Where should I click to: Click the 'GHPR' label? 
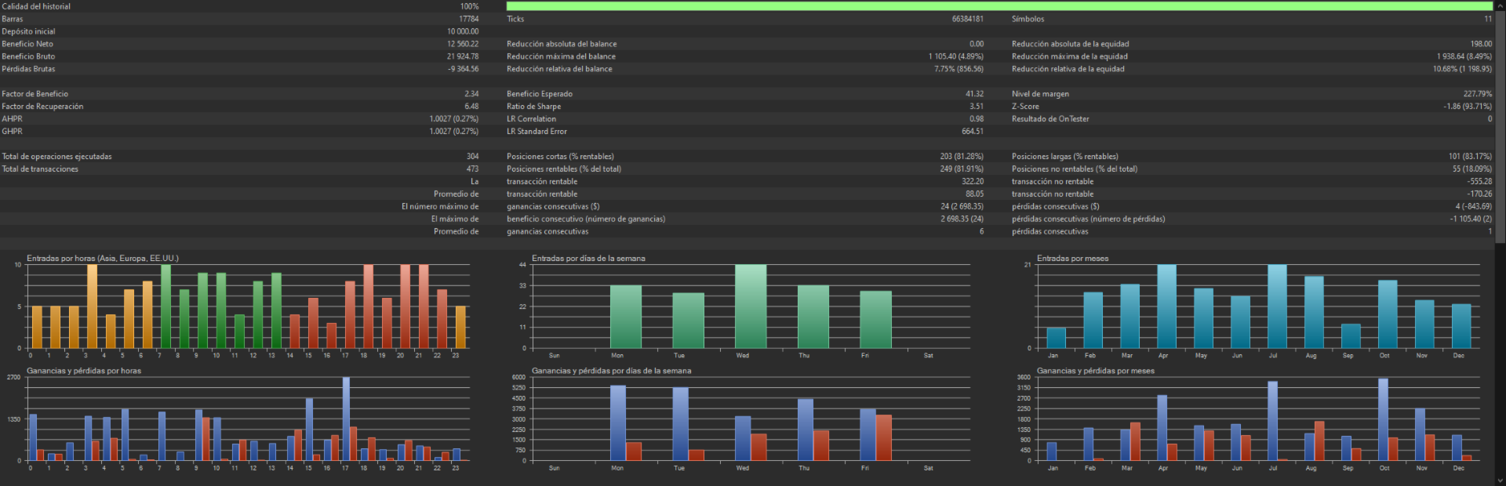click(12, 132)
